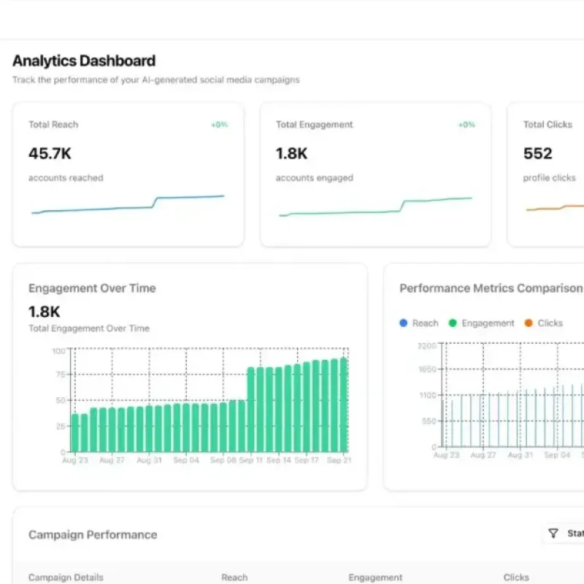Select the Engagement legend label
The height and width of the screenshot is (584, 584).
(x=488, y=323)
